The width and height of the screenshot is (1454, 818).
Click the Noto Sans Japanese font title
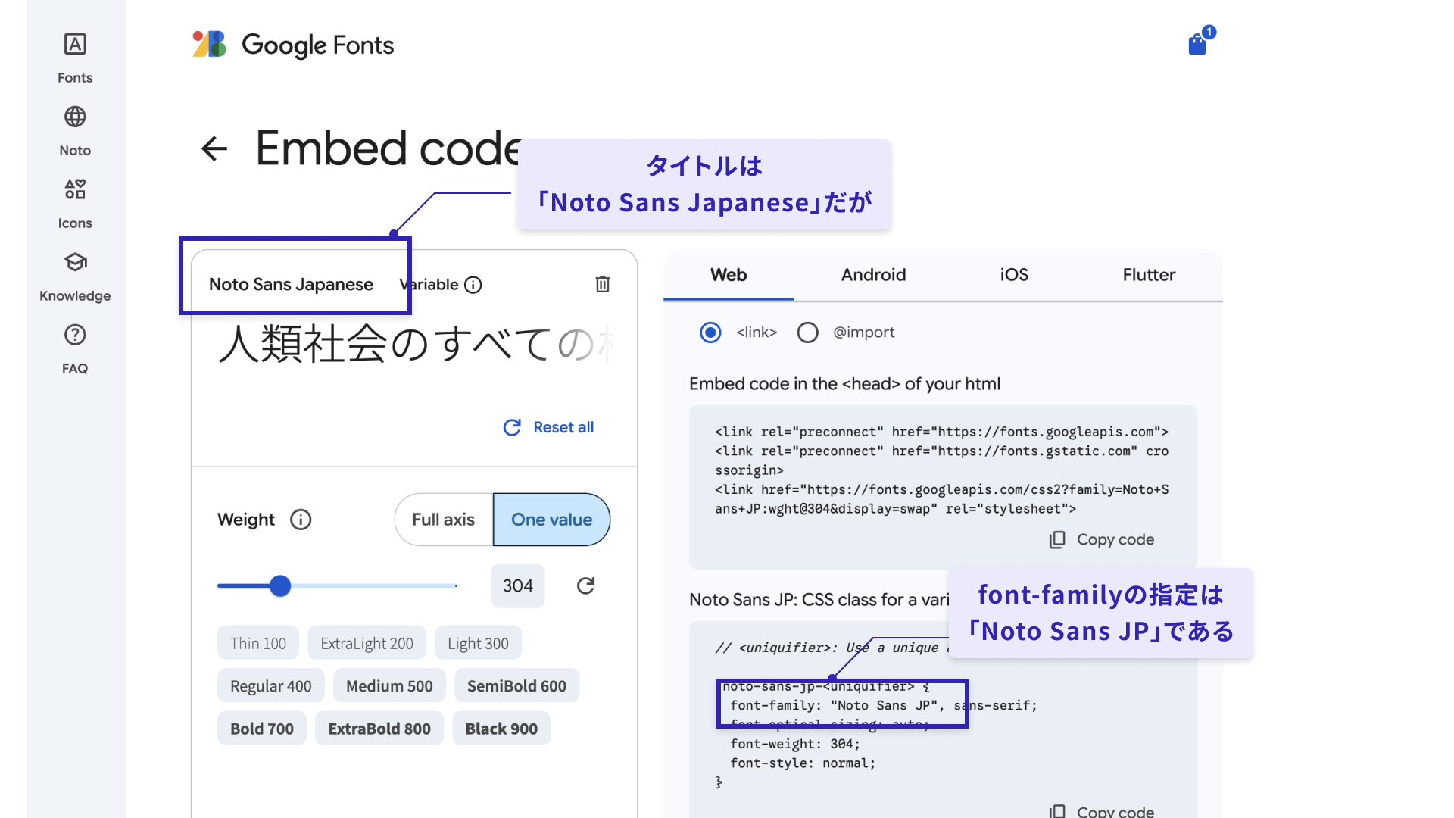click(x=291, y=285)
